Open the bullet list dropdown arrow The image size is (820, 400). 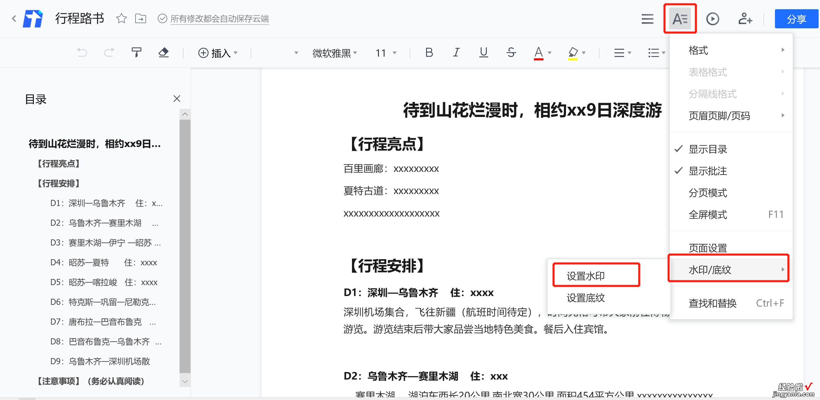[x=664, y=53]
